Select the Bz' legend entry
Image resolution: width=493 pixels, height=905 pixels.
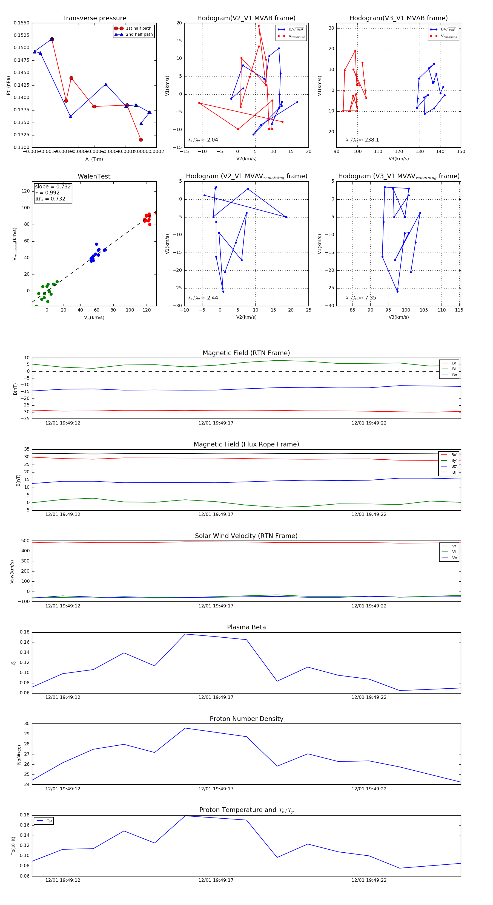point(449,466)
